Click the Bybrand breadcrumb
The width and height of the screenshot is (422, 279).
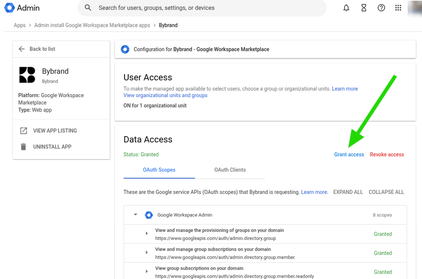point(168,25)
